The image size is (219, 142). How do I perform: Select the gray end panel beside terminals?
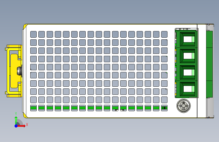[x=210, y=71]
